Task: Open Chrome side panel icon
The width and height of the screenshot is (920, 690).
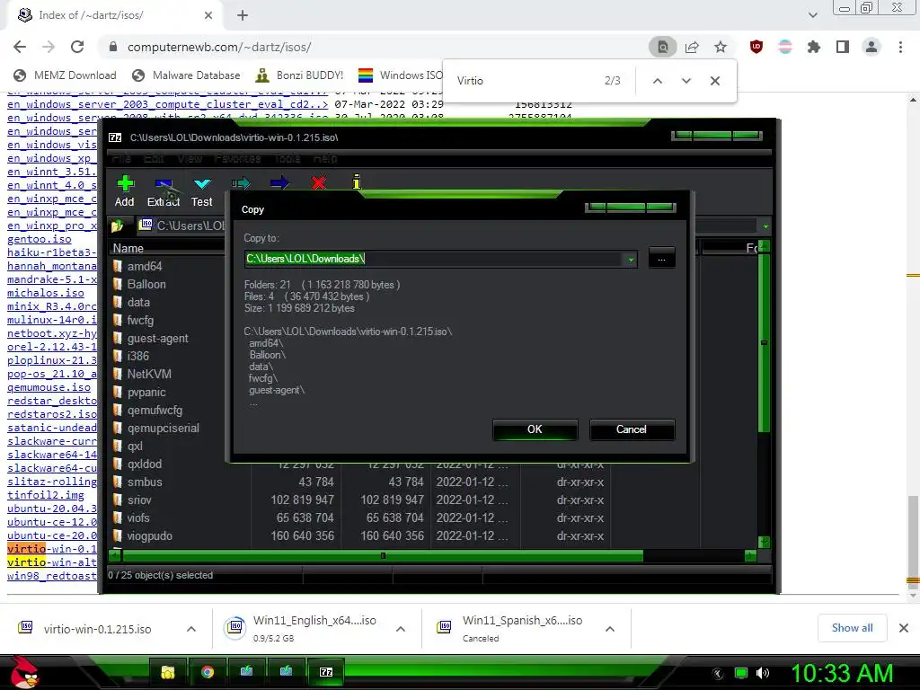Action: 843,47
